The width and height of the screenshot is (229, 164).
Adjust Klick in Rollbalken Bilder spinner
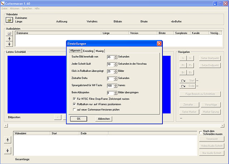pyautogui.click(x=115, y=71)
